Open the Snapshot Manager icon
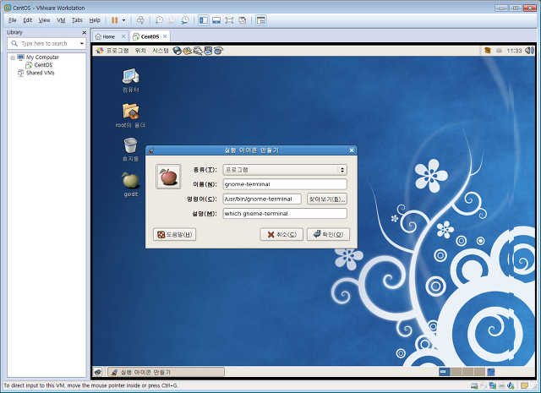541x393 pixels. pyautogui.click(x=185, y=20)
